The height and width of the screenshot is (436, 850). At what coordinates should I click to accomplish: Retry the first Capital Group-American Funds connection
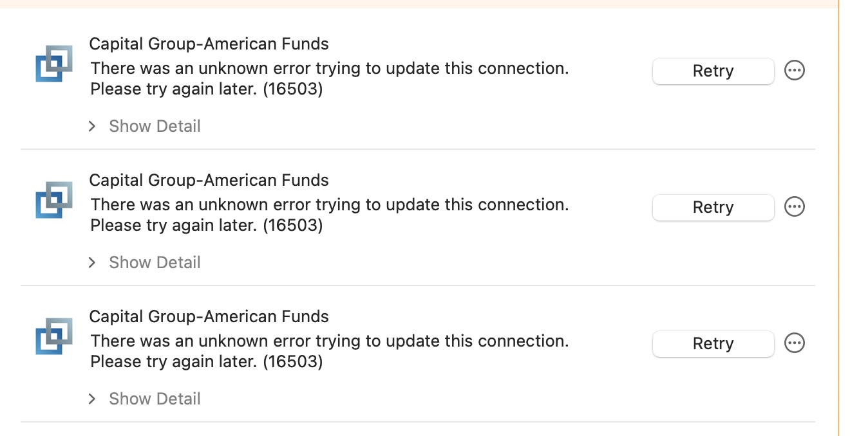(713, 71)
